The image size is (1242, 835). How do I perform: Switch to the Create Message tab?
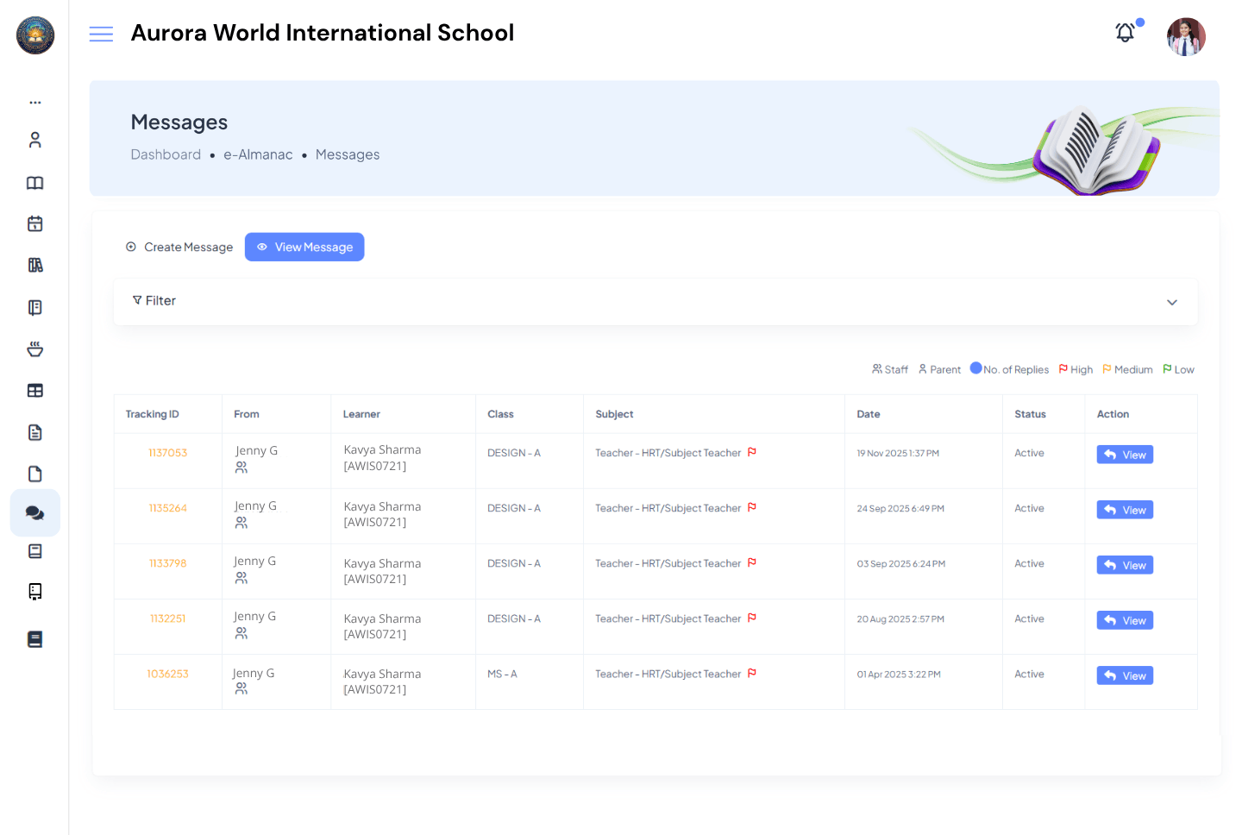click(x=179, y=247)
